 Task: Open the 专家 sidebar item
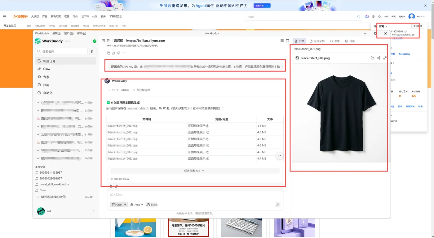66,77
